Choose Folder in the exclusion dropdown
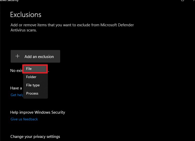Screen dimensions: 195x141 tap(31, 77)
